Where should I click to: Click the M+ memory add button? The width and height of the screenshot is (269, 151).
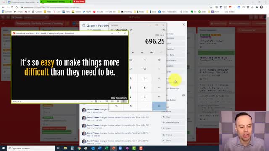pos(133,52)
